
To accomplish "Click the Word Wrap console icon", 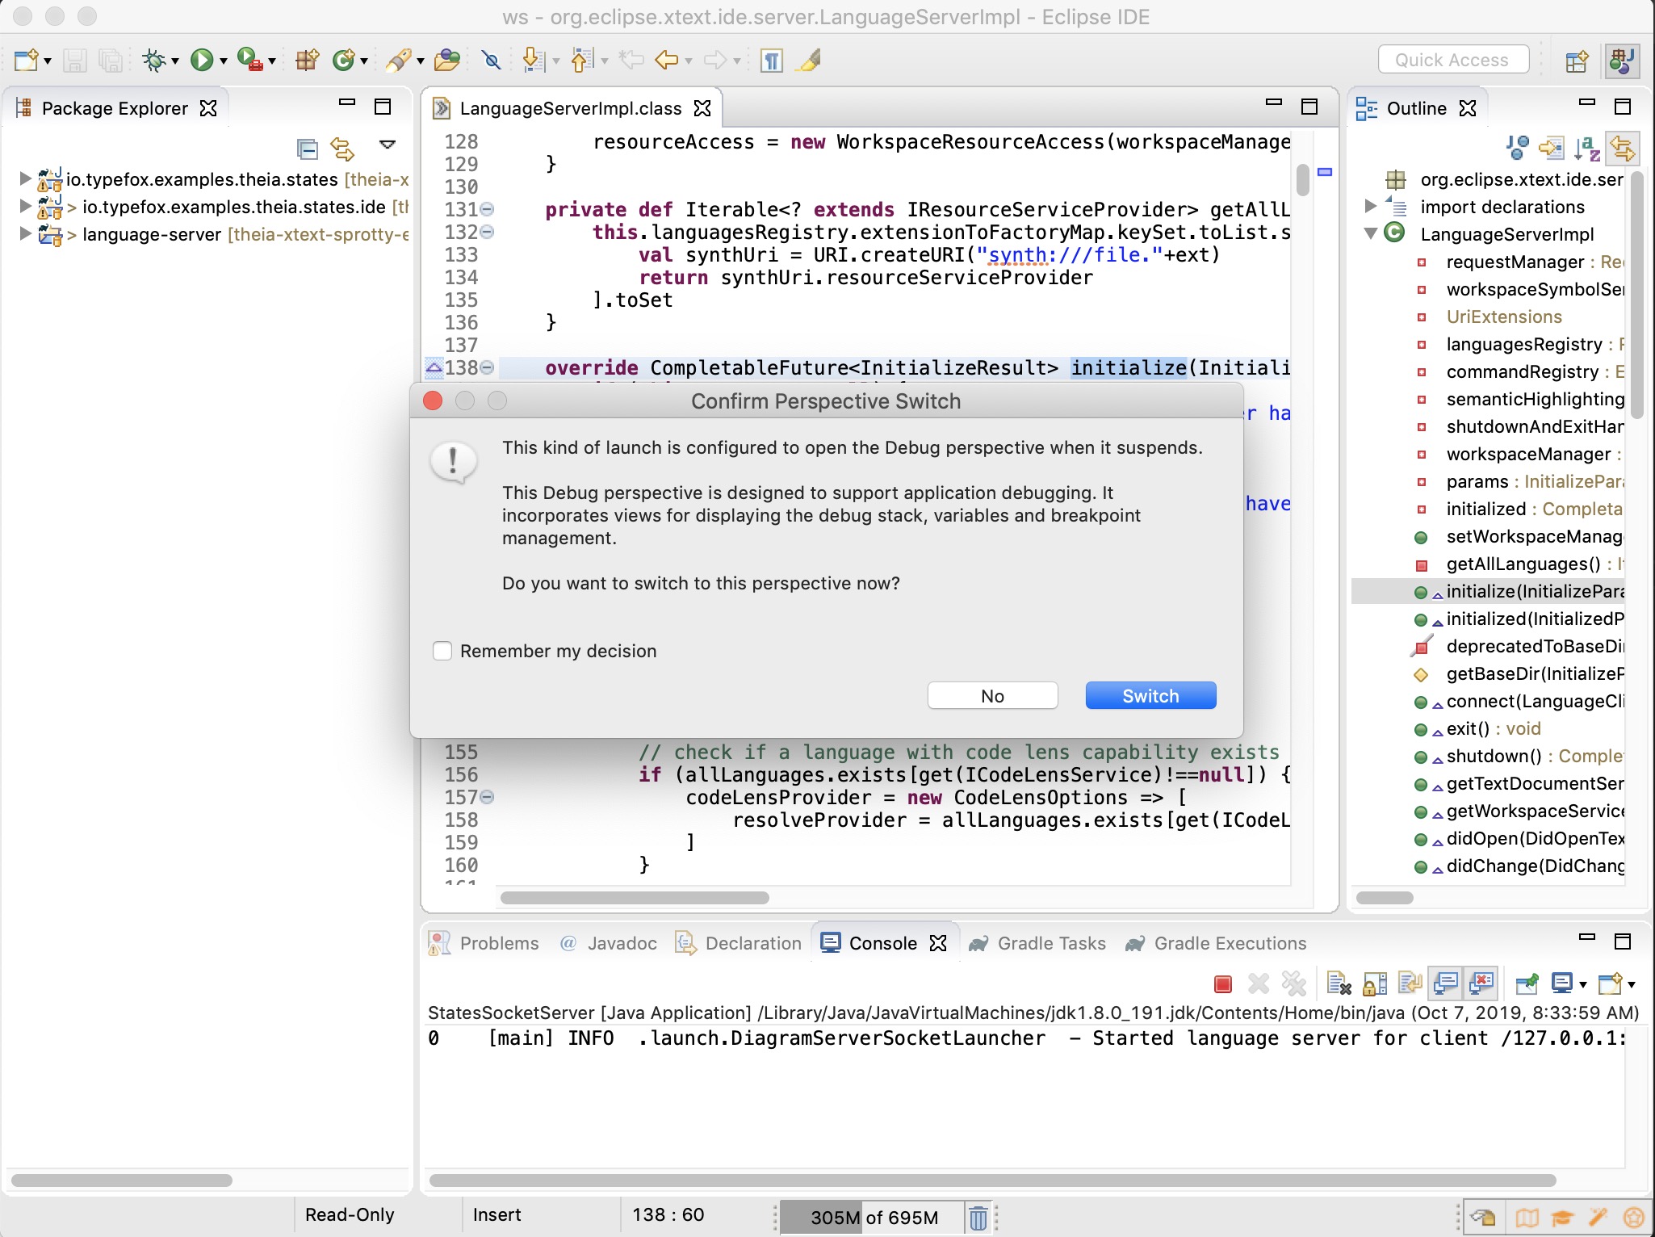I will pos(1410,983).
